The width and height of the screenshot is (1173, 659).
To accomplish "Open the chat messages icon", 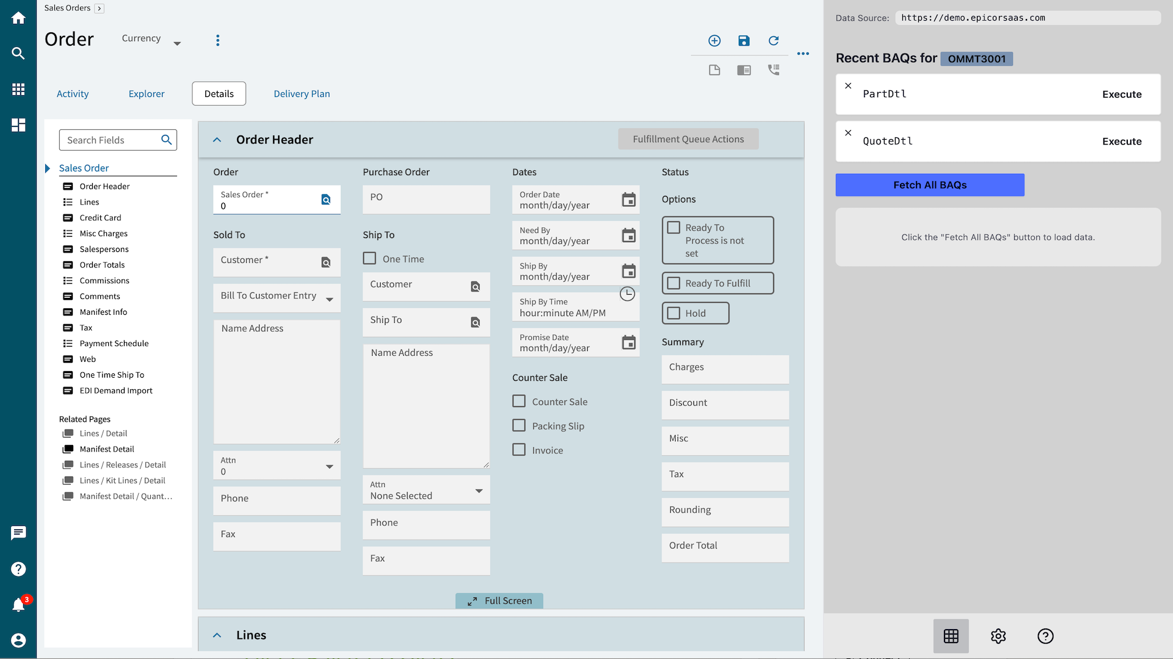I will pos(18,533).
